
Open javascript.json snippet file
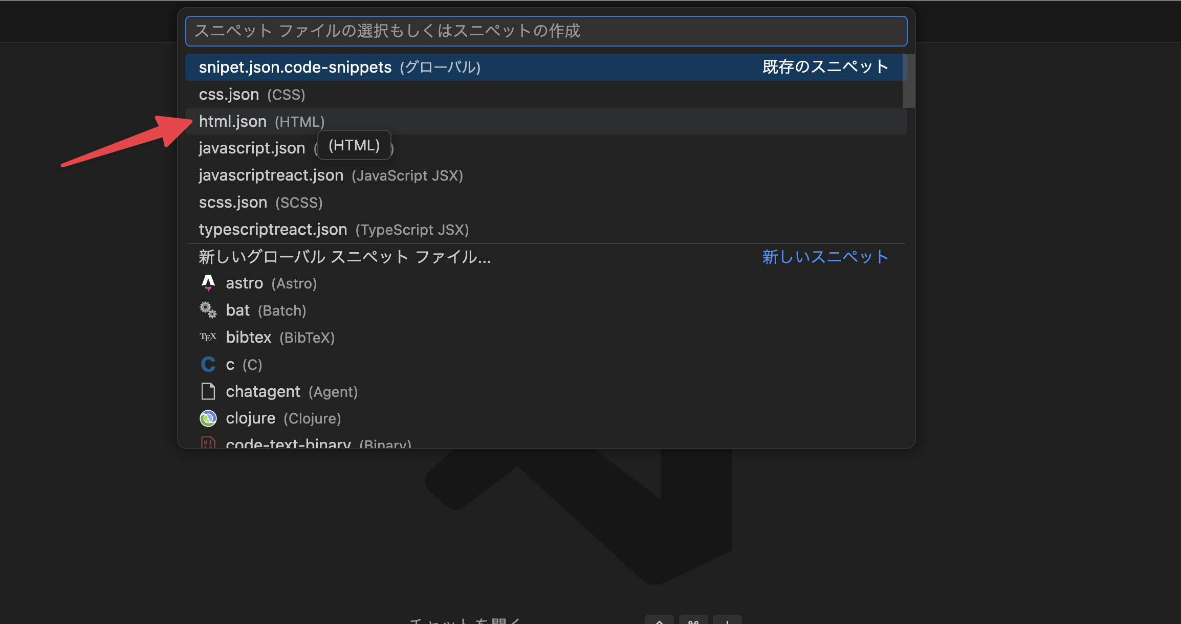pos(252,148)
